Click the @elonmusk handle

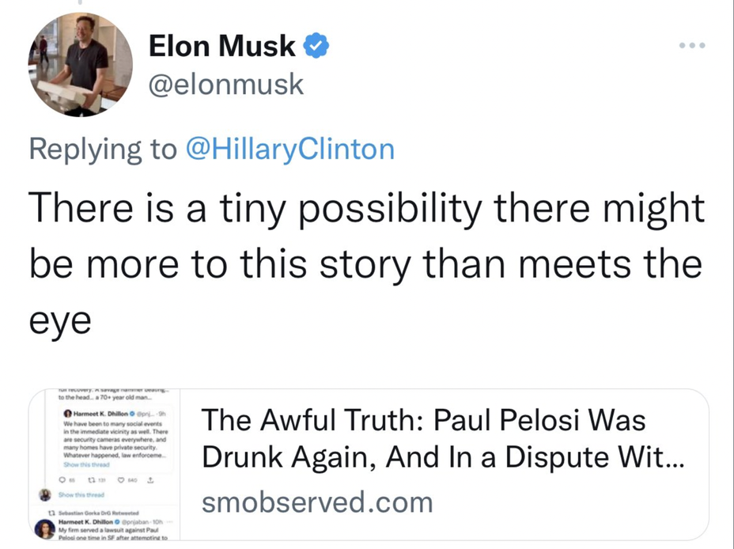[225, 85]
